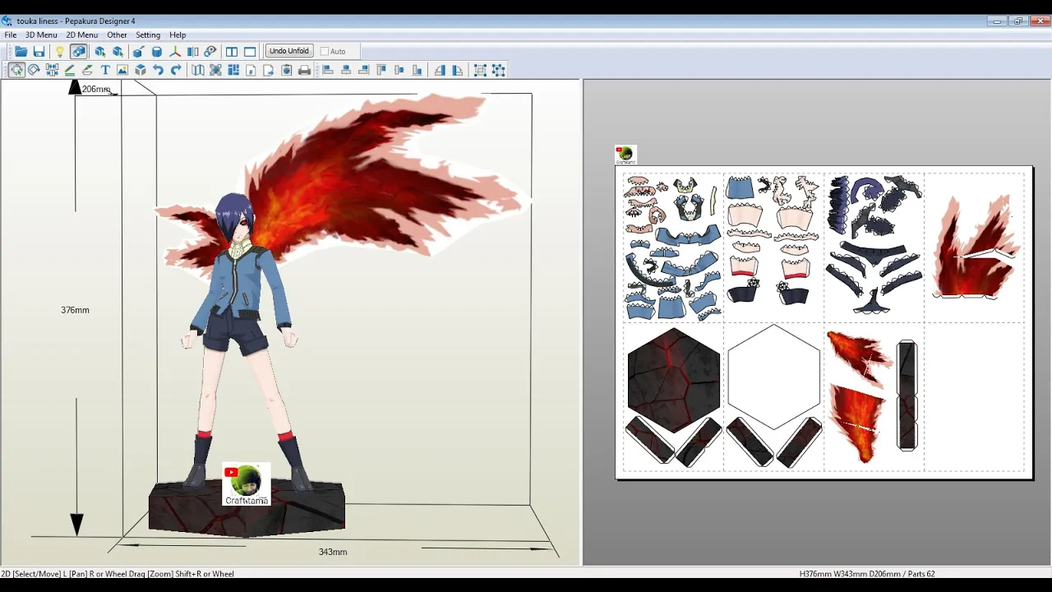Click the Redo arrow icon
1052x592 pixels.
click(x=176, y=70)
